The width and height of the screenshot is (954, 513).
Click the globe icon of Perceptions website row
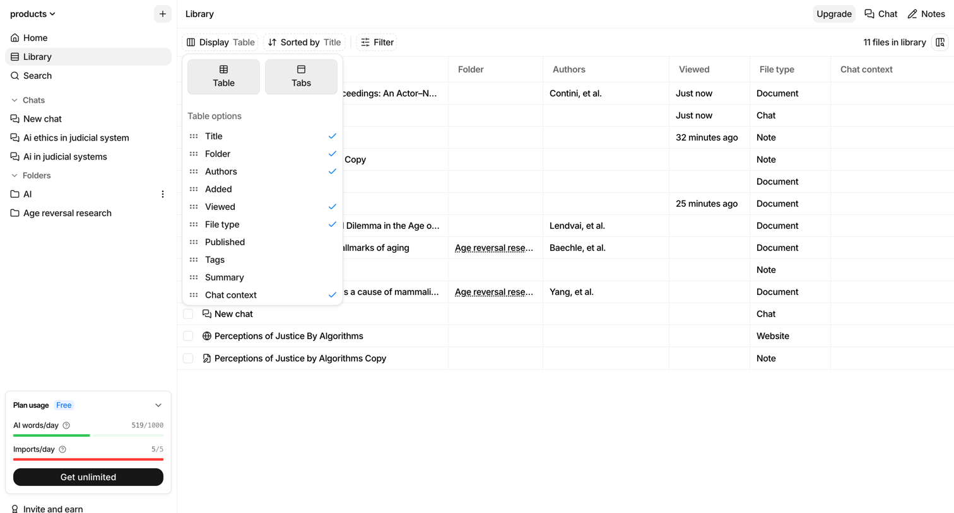(x=206, y=336)
